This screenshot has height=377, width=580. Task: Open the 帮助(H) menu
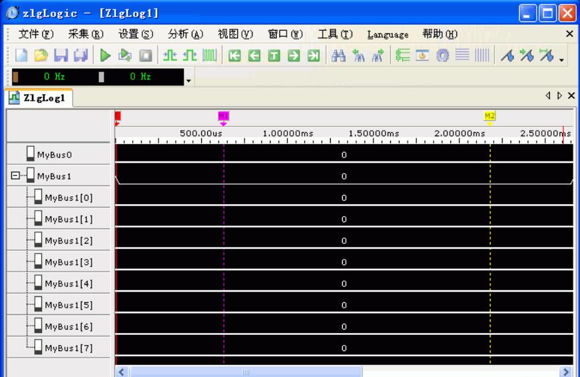point(440,34)
